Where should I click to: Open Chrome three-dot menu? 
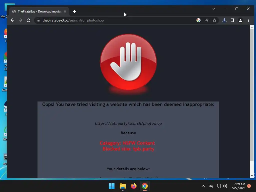[248, 20]
